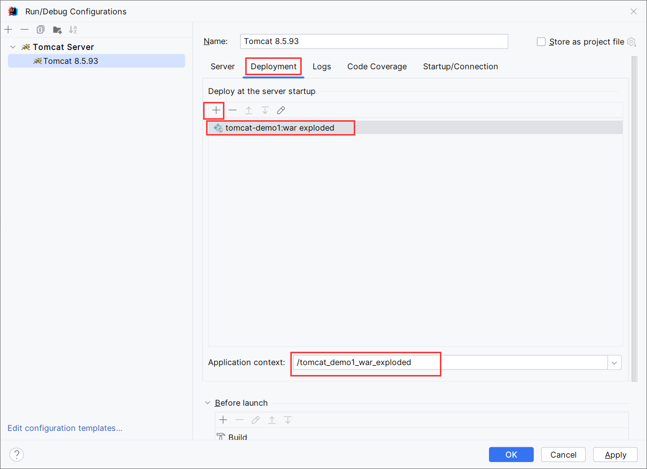The image size is (647, 469).
Task: Open Store as project file gear settings
Action: click(x=631, y=42)
